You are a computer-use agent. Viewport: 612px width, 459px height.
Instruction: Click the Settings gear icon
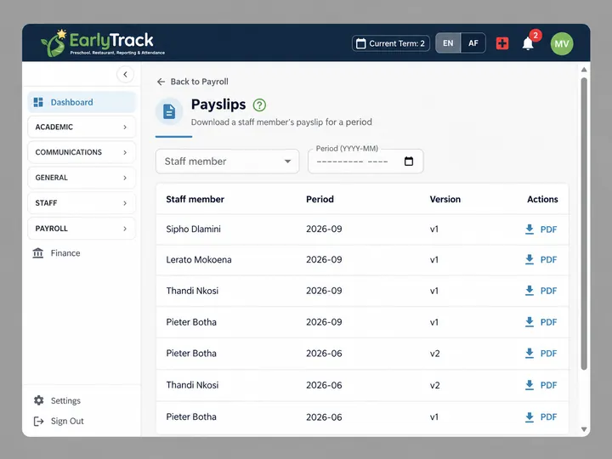38,400
